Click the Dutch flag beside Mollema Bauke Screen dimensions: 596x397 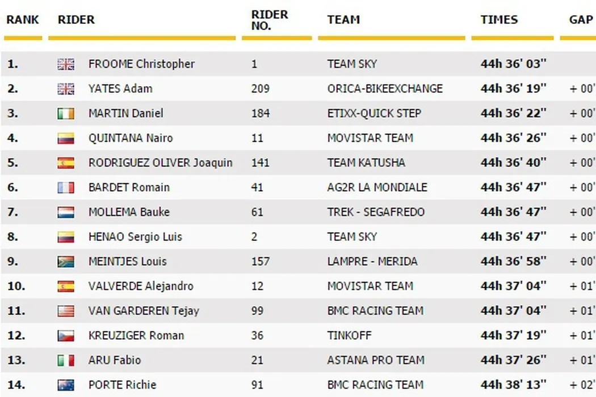pos(66,213)
